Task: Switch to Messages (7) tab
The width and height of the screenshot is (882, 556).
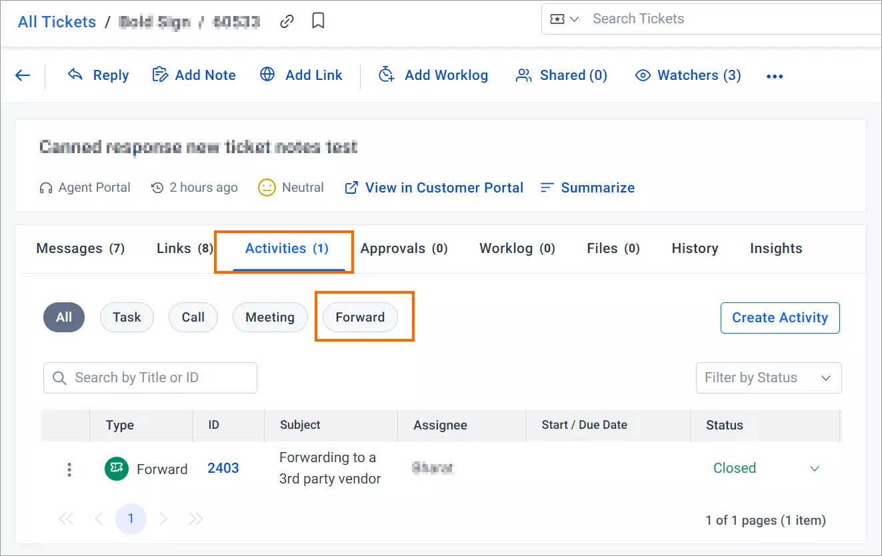Action: pyautogui.click(x=81, y=248)
